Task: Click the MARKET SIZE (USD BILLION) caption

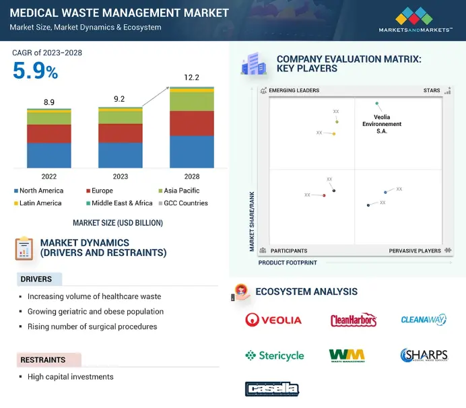Action: click(x=118, y=223)
